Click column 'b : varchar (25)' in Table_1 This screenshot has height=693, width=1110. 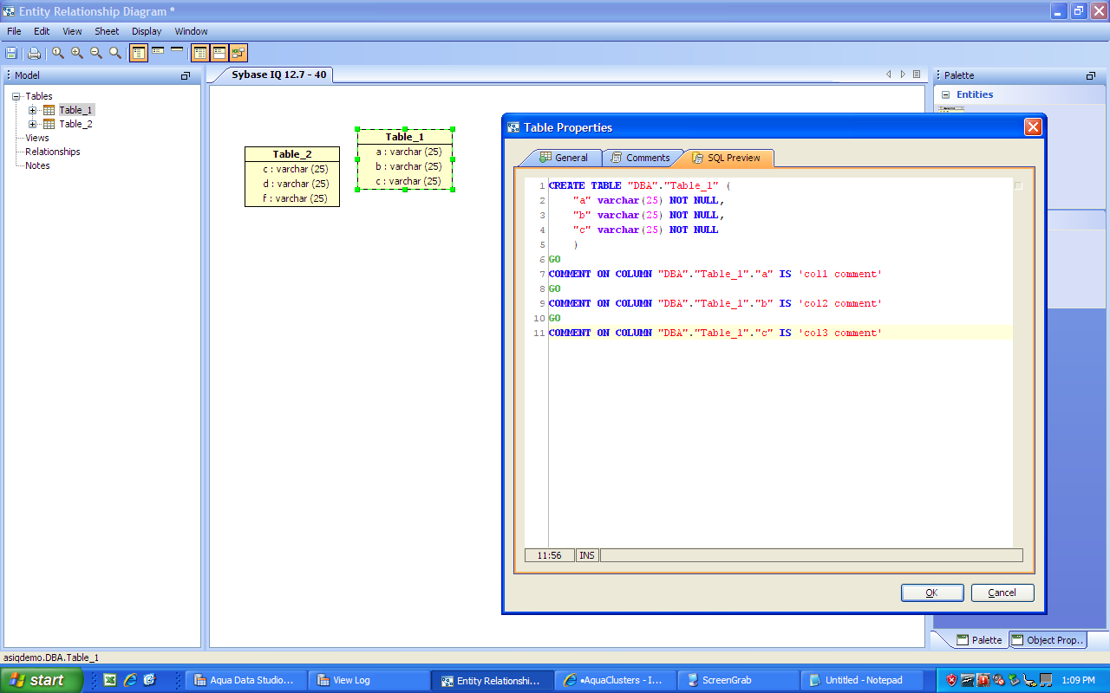coord(408,166)
